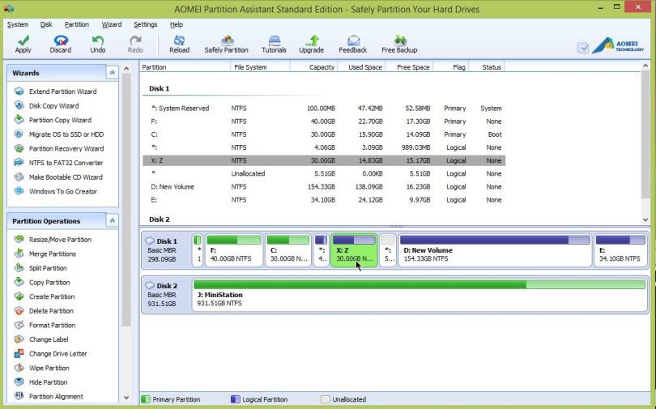Start Windows To Go Creator
This screenshot has height=409, width=656.
(x=63, y=191)
